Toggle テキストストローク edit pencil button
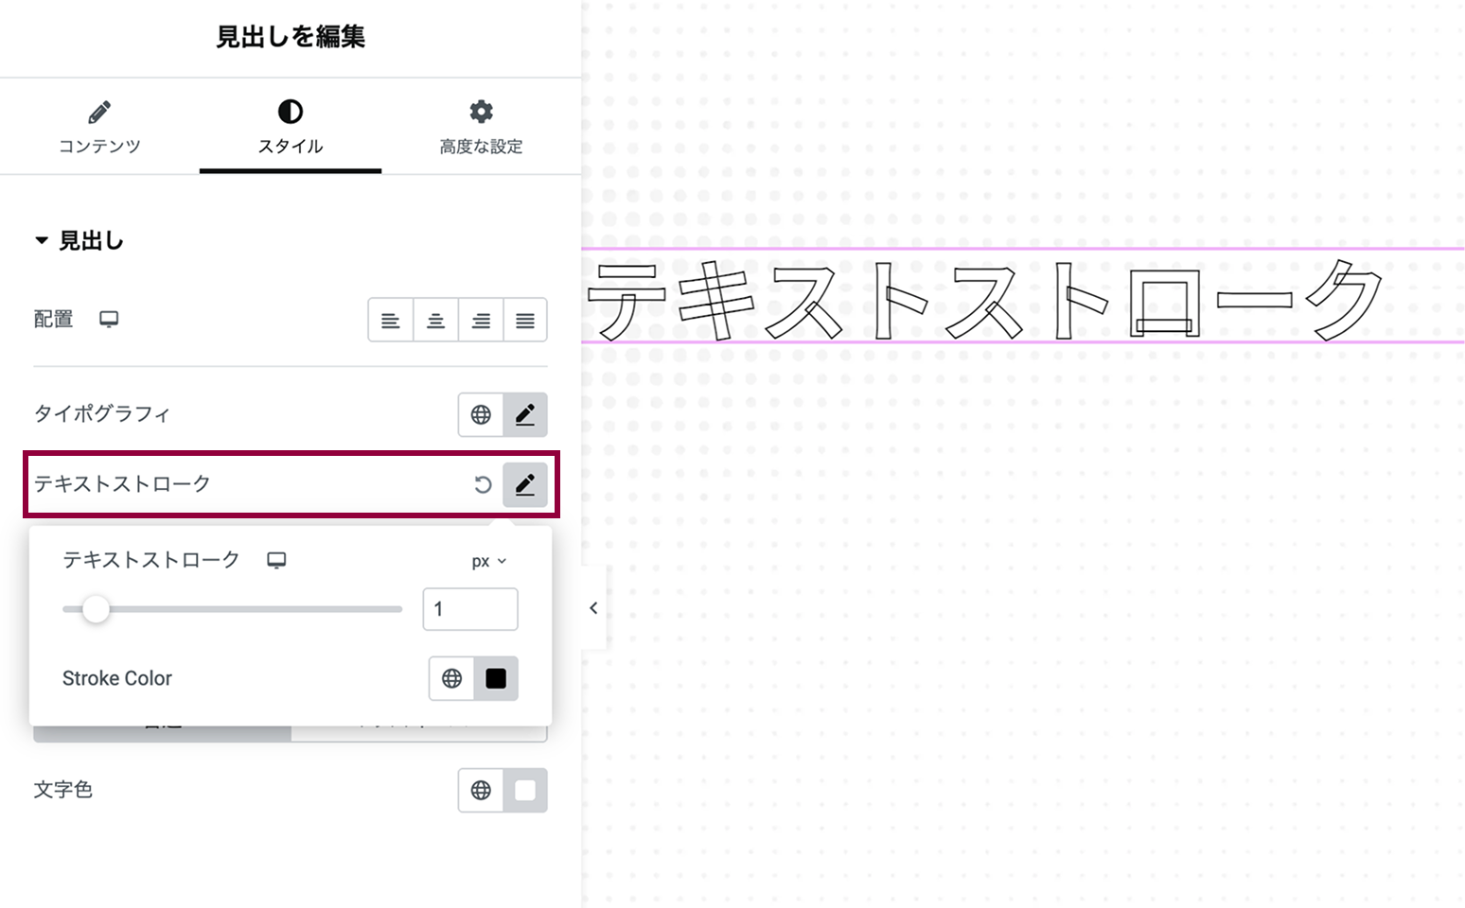The width and height of the screenshot is (1465, 908). pyautogui.click(x=525, y=485)
